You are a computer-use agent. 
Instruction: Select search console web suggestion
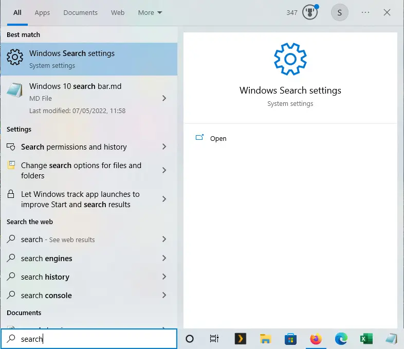point(89,295)
